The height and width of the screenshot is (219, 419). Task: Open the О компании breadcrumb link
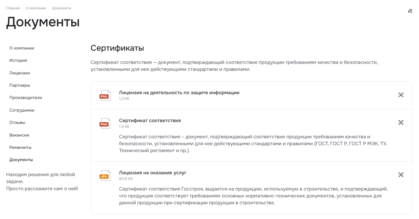pos(36,8)
